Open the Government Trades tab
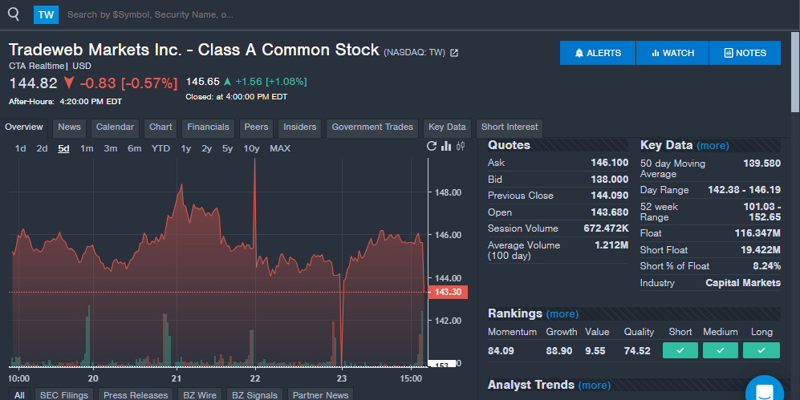Image resolution: width=800 pixels, height=400 pixels. 372,127
